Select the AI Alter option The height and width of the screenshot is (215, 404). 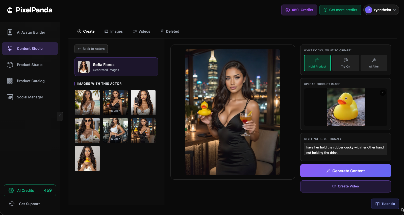374,63
